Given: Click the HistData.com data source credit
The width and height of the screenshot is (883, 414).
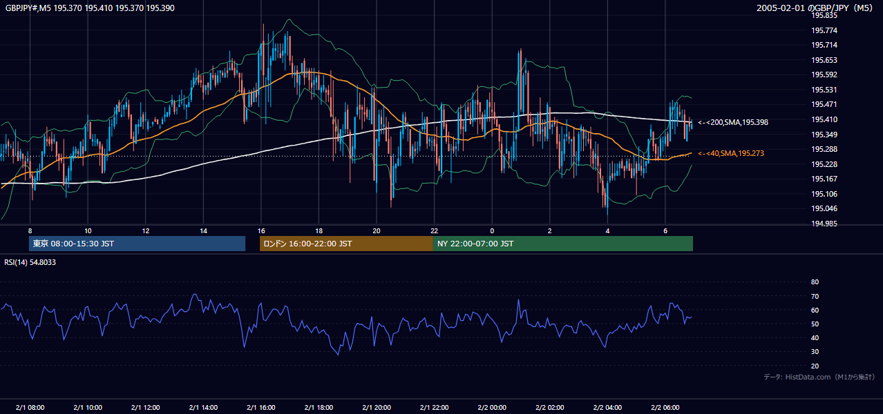Looking at the screenshot, I should tap(819, 377).
